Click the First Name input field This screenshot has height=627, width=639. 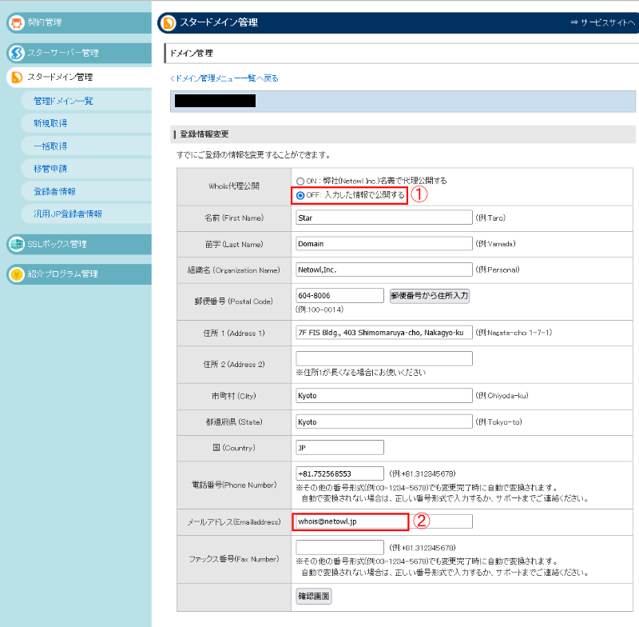383,218
